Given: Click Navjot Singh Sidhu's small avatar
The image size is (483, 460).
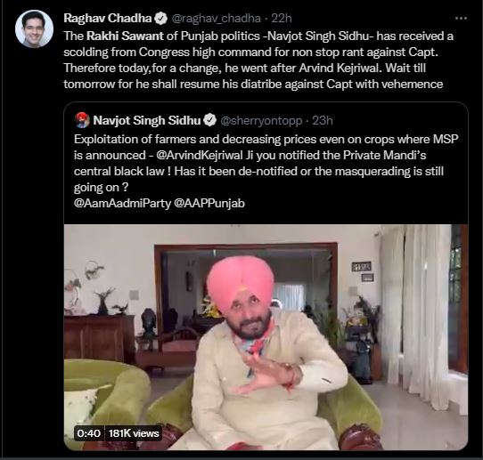Looking at the screenshot, I should 82,120.
